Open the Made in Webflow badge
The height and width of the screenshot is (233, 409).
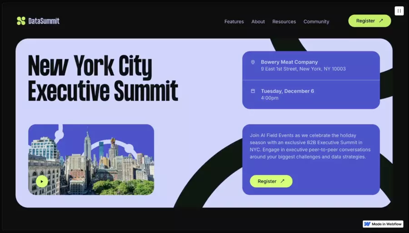tap(383, 224)
